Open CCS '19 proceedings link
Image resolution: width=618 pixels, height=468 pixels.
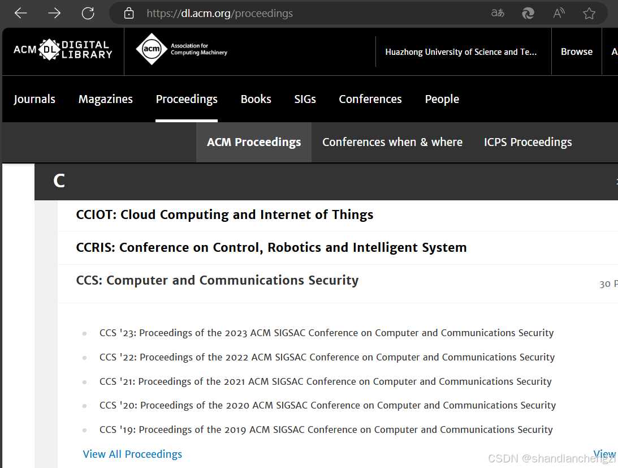coord(326,430)
